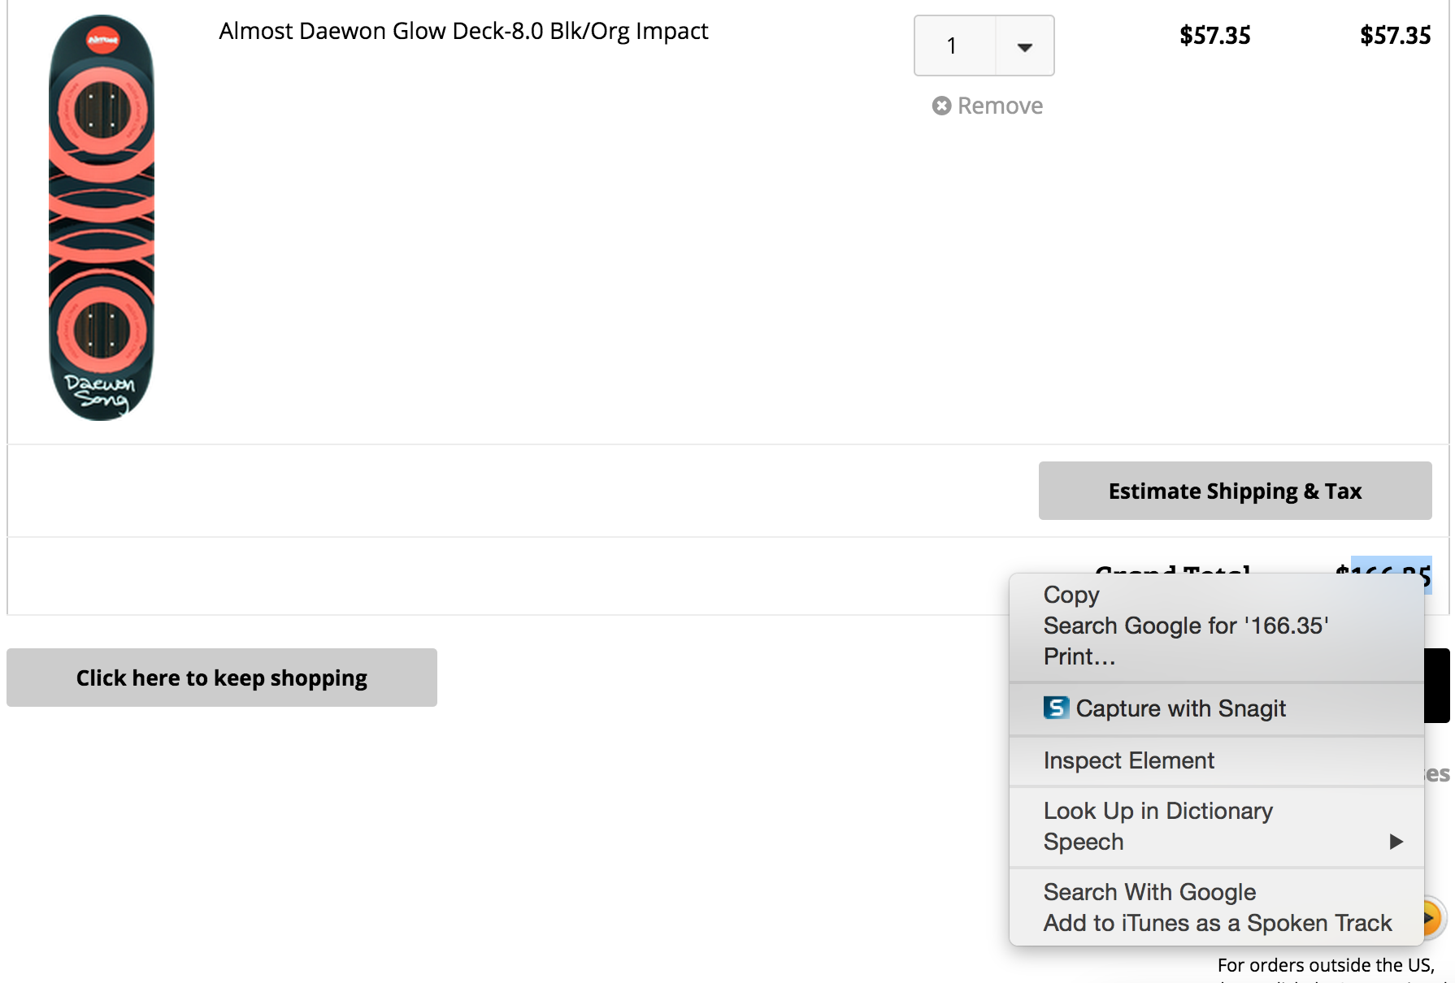Viewport: 1455px width, 983px height.
Task: Click the black button behind context menu
Action: pyautogui.click(x=1437, y=685)
